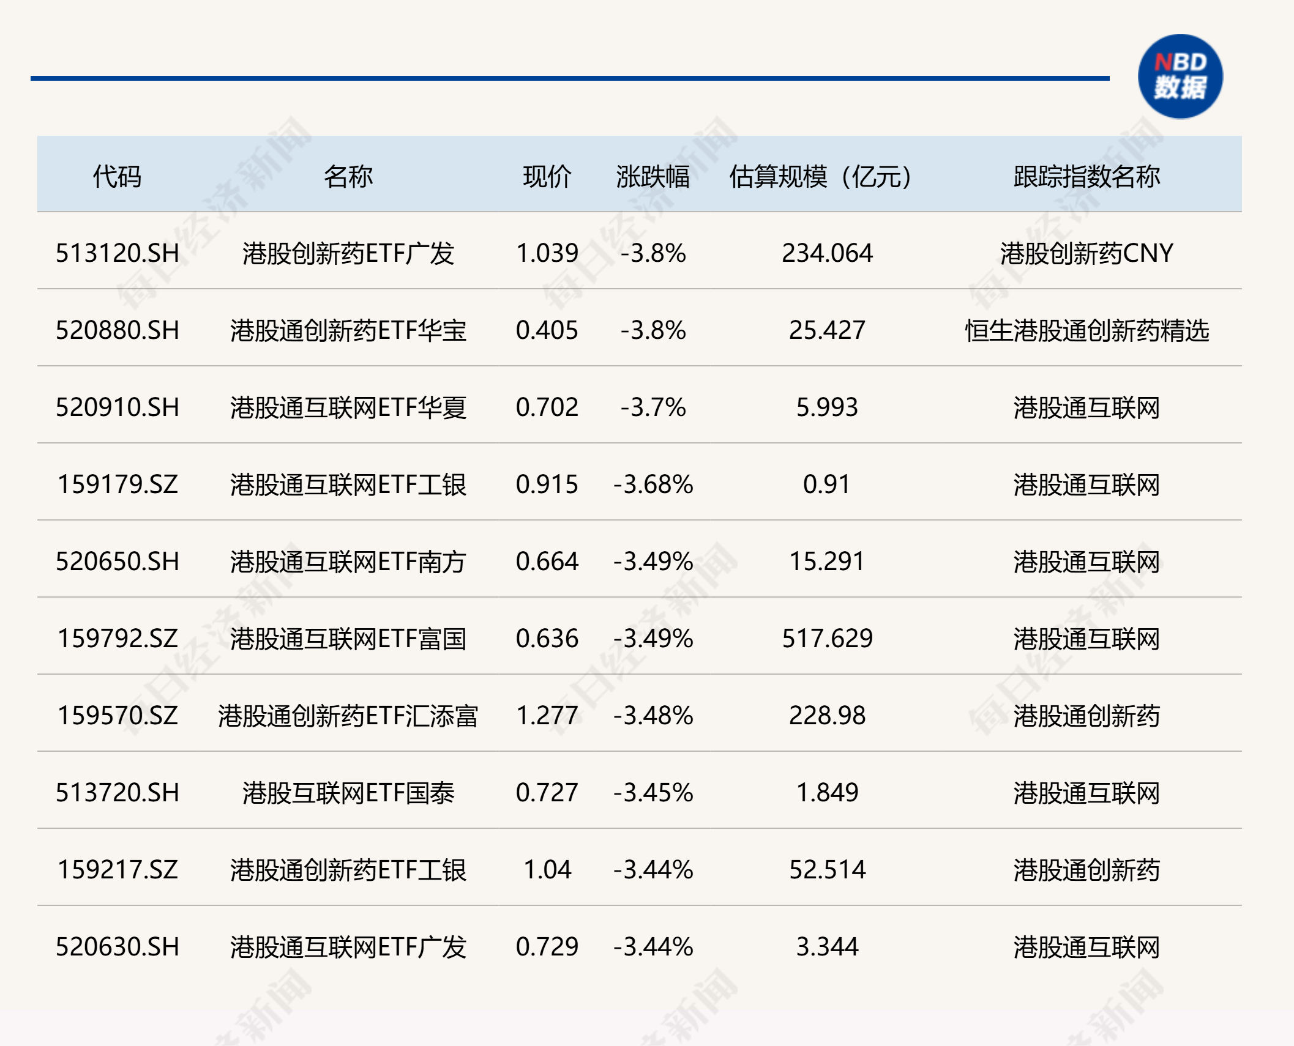Click name 港股通互联网ETF工银
Screen dimensions: 1294x1046
tap(348, 484)
